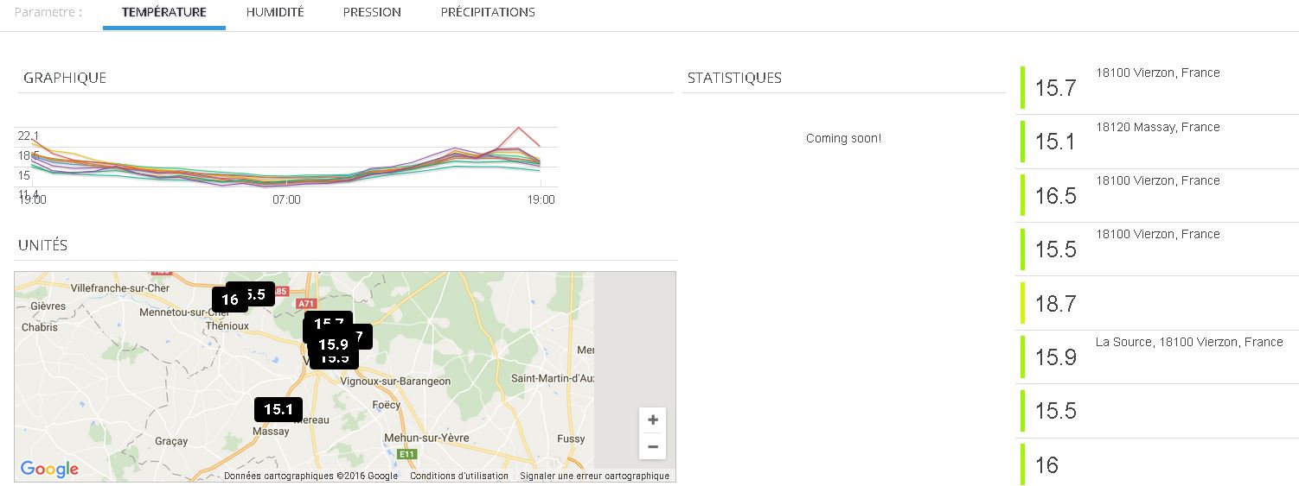This screenshot has height=486, width=1299.
Task: Click Signaler une erreur cartographique
Action: point(594,476)
